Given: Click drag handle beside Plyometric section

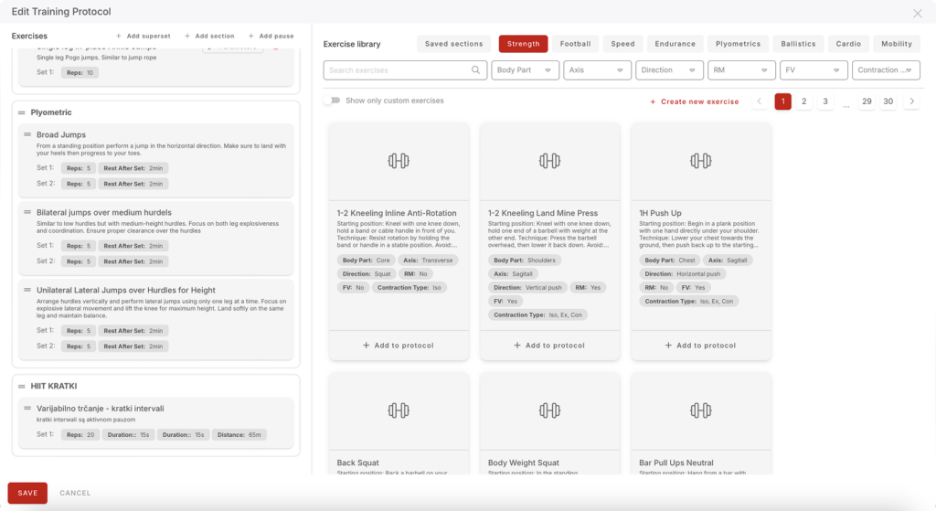Looking at the screenshot, I should (x=22, y=112).
